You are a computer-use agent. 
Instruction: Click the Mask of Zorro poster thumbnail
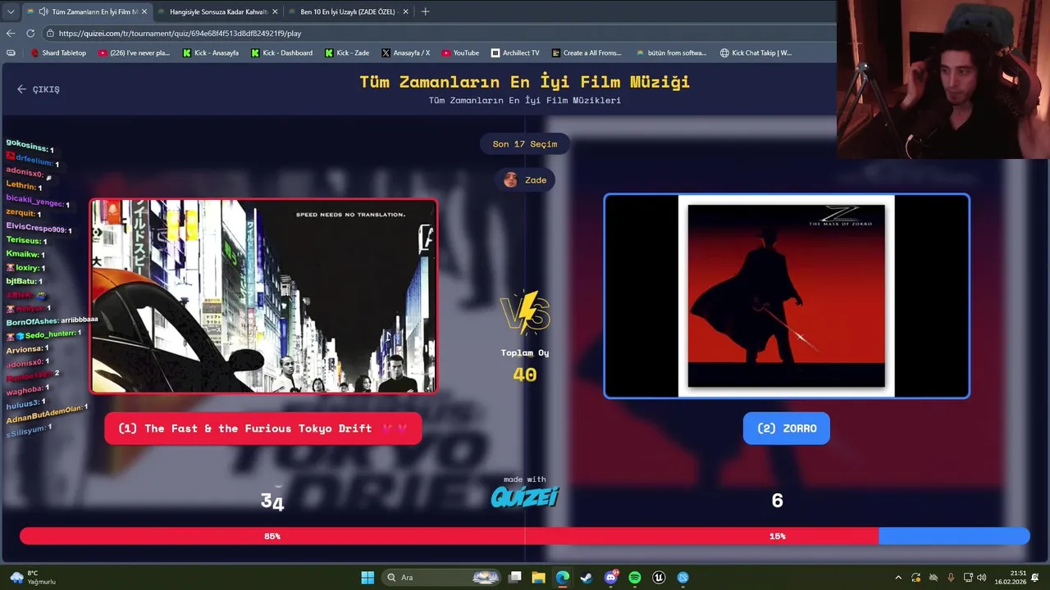tap(787, 297)
